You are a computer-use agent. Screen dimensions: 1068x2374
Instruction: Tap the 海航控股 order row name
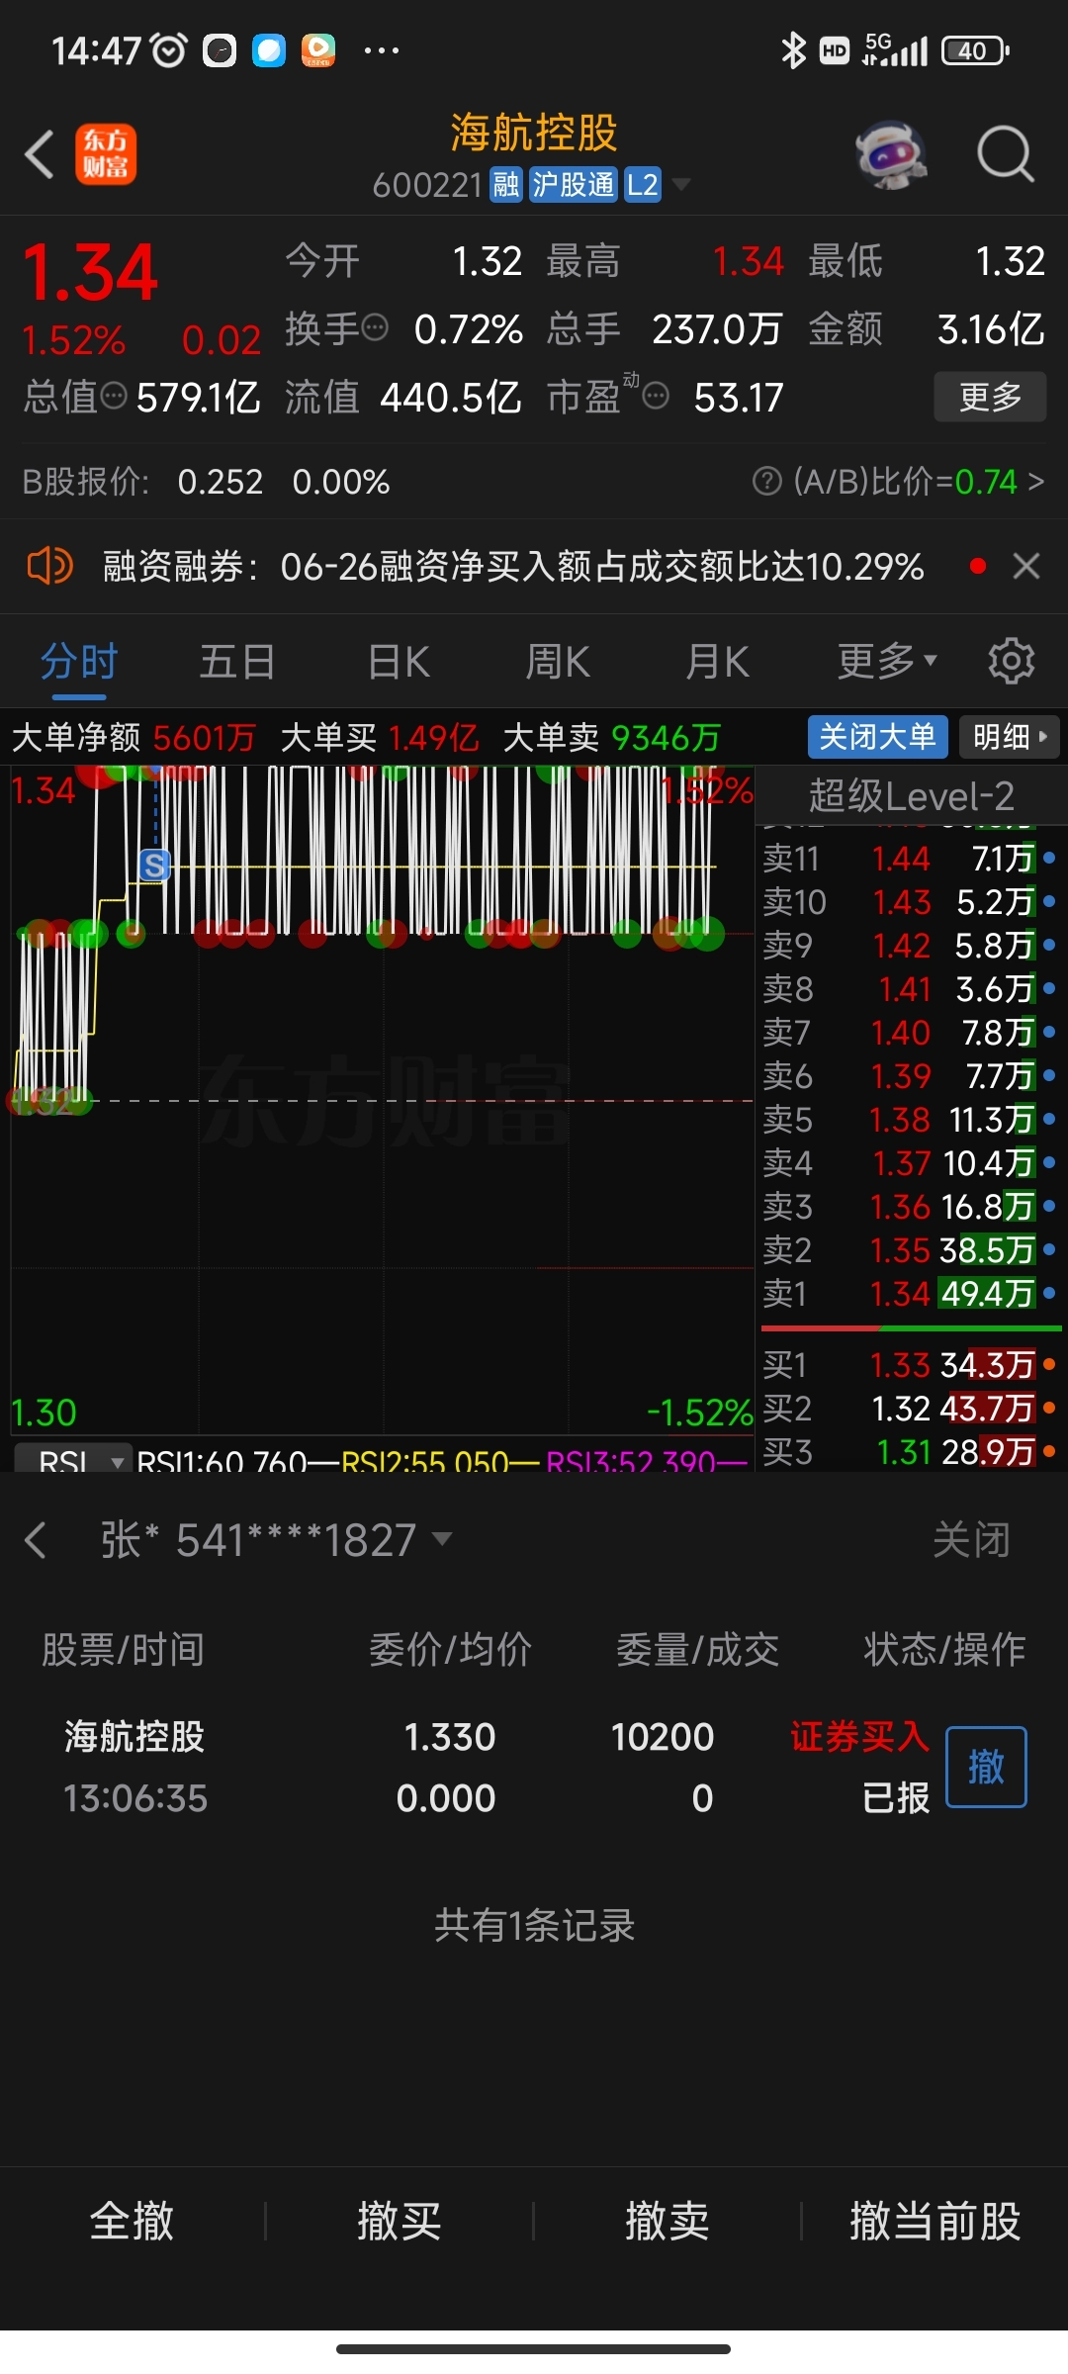click(134, 1736)
